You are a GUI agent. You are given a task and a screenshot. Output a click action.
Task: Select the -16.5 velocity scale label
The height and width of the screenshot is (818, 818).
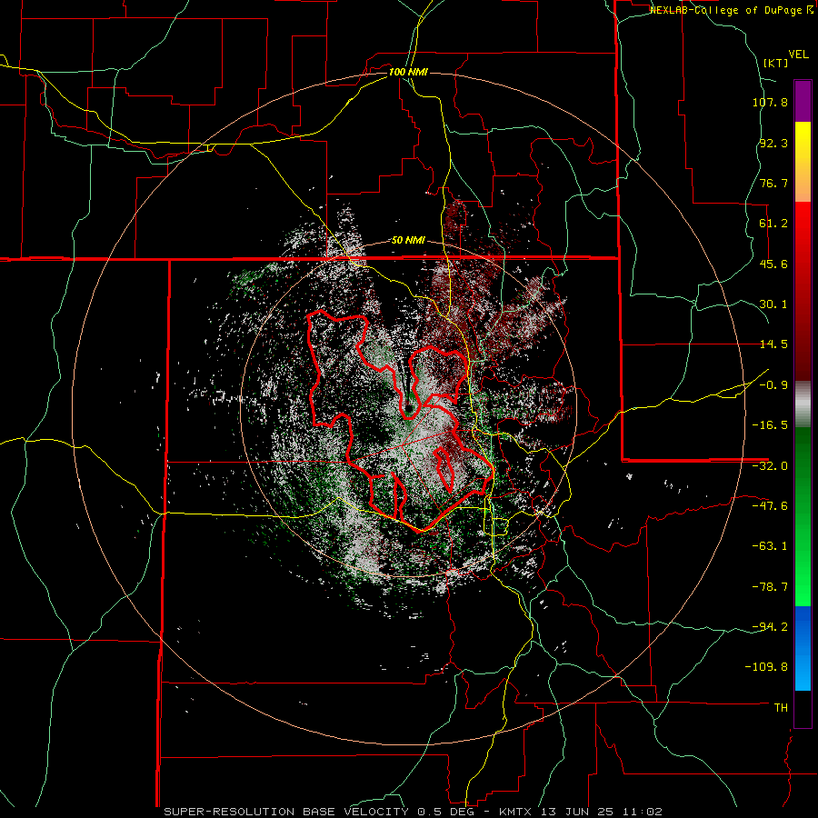(x=770, y=425)
